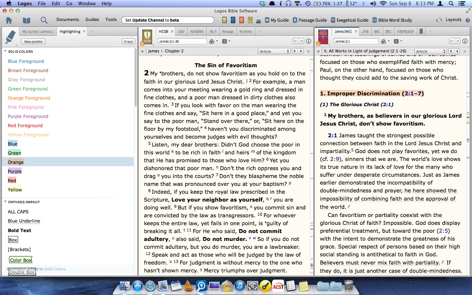The image size is (472, 295).
Task: Open NAC commentary panel information icon
Action: (465, 41)
